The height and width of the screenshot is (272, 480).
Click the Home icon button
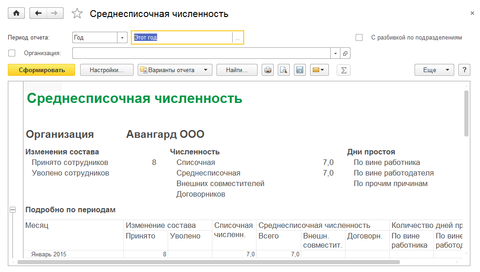17,13
